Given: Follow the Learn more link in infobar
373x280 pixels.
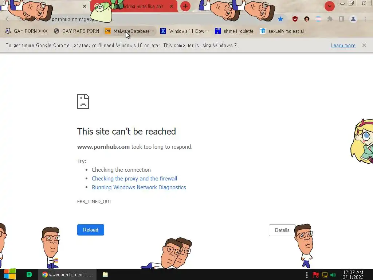Looking at the screenshot, I should [343, 45].
